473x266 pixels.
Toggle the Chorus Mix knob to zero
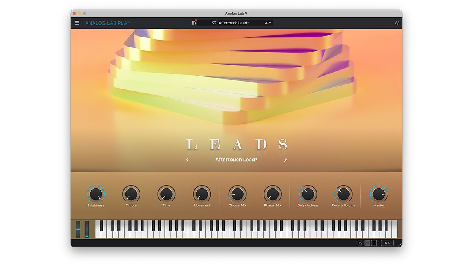[237, 193]
